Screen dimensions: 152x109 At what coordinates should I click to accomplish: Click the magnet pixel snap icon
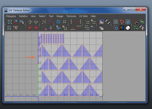click(x=122, y=22)
